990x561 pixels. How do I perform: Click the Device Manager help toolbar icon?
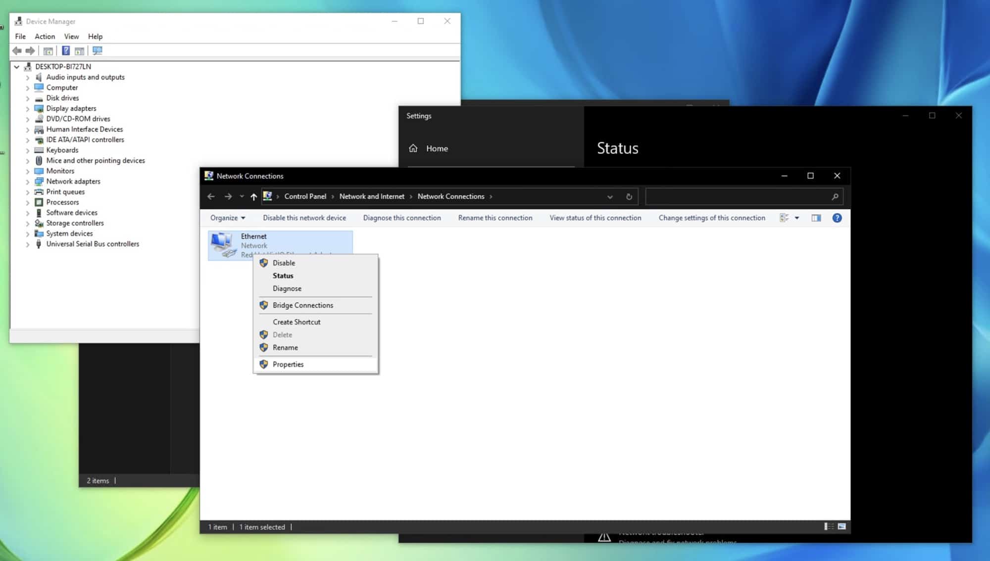(65, 51)
